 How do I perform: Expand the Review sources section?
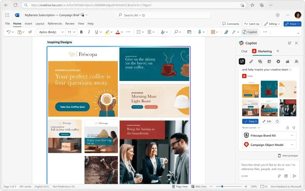click(x=251, y=128)
